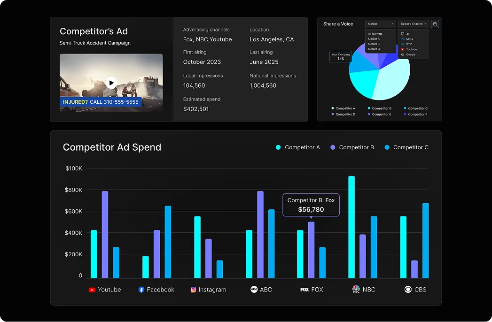This screenshot has width=492, height=322.
Task: Toggle the Competitor A legend in Ad Spend
Action: coord(298,147)
